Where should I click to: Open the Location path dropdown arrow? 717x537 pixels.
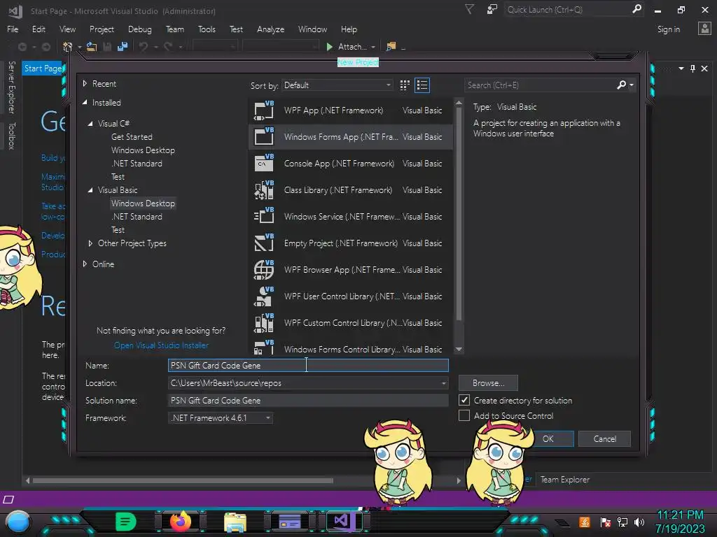click(x=443, y=383)
